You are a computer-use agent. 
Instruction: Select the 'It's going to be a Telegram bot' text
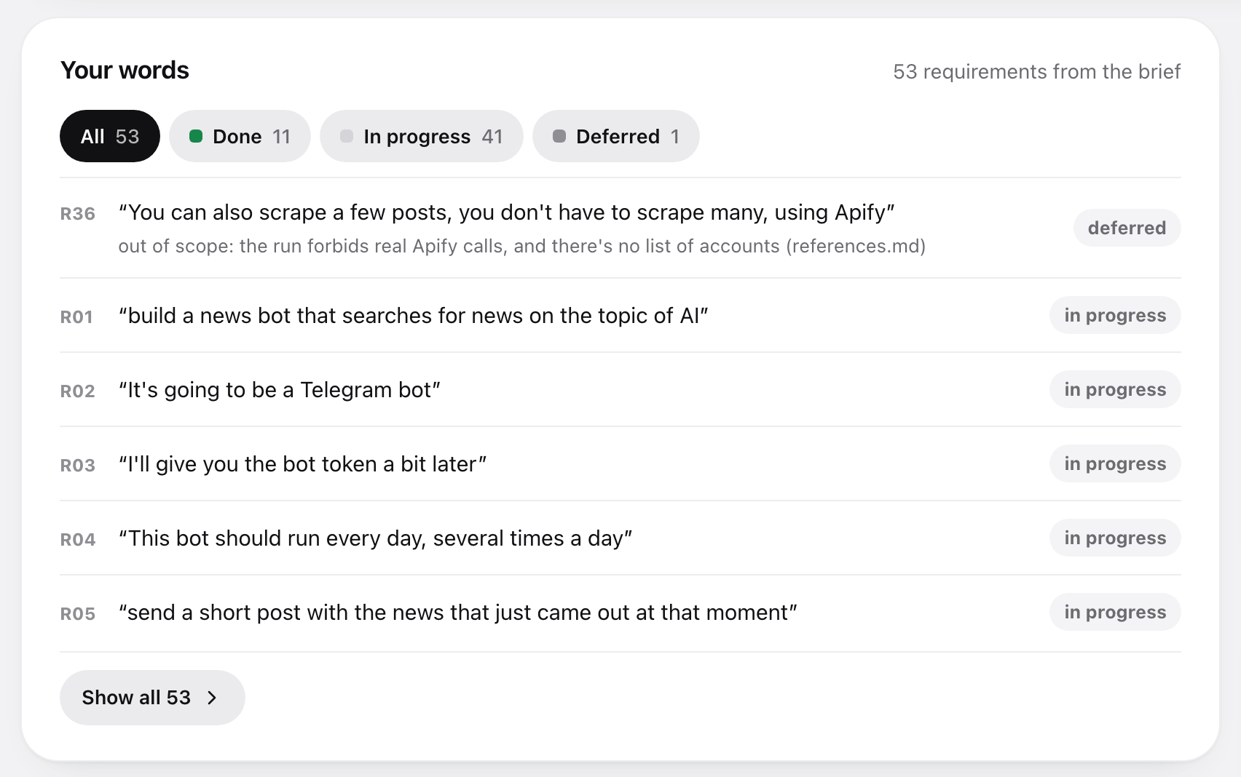pos(279,390)
